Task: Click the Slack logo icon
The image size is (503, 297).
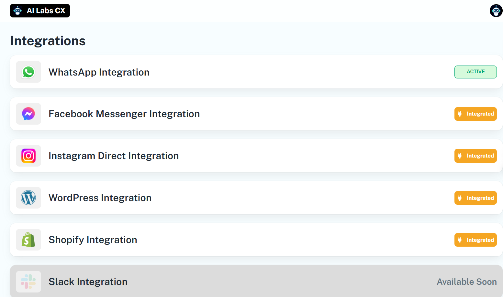Action: tap(28, 282)
